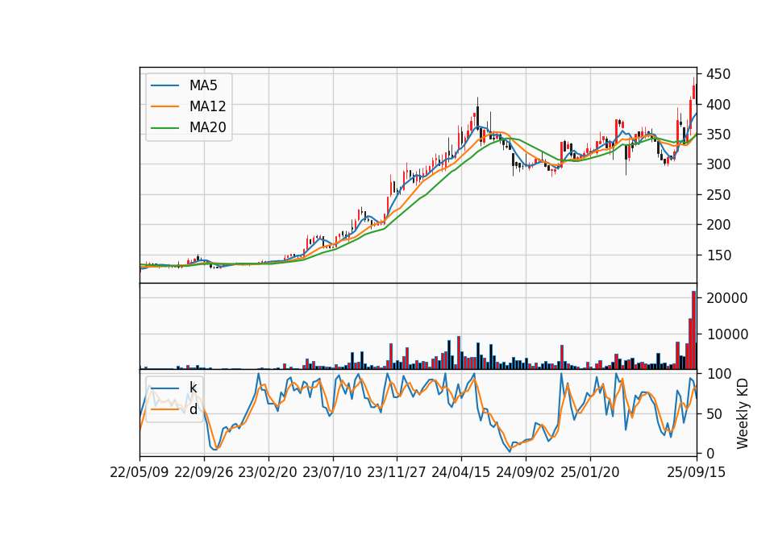Click the 23/02/20 date label

tap(268, 472)
